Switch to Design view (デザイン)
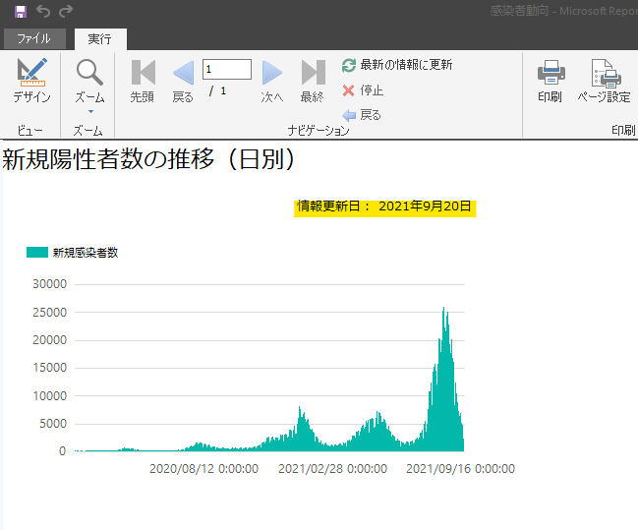This screenshot has width=638, height=530. point(31,81)
